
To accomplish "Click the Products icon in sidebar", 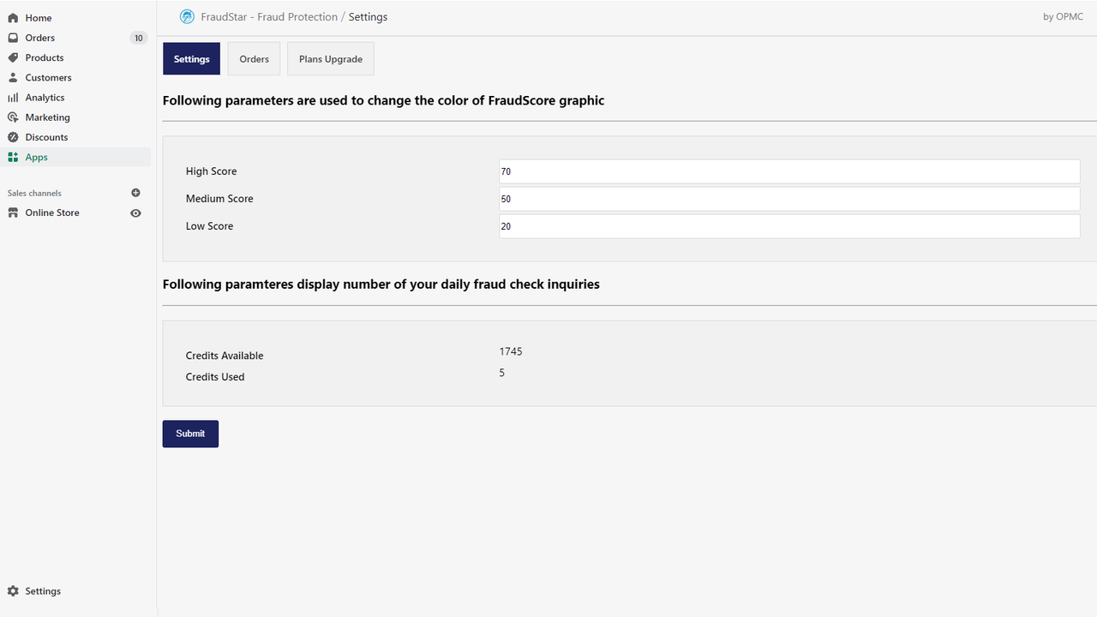I will click(13, 57).
